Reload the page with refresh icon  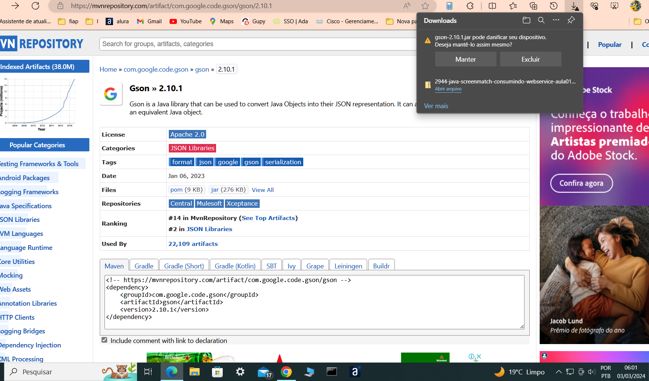tap(35, 6)
